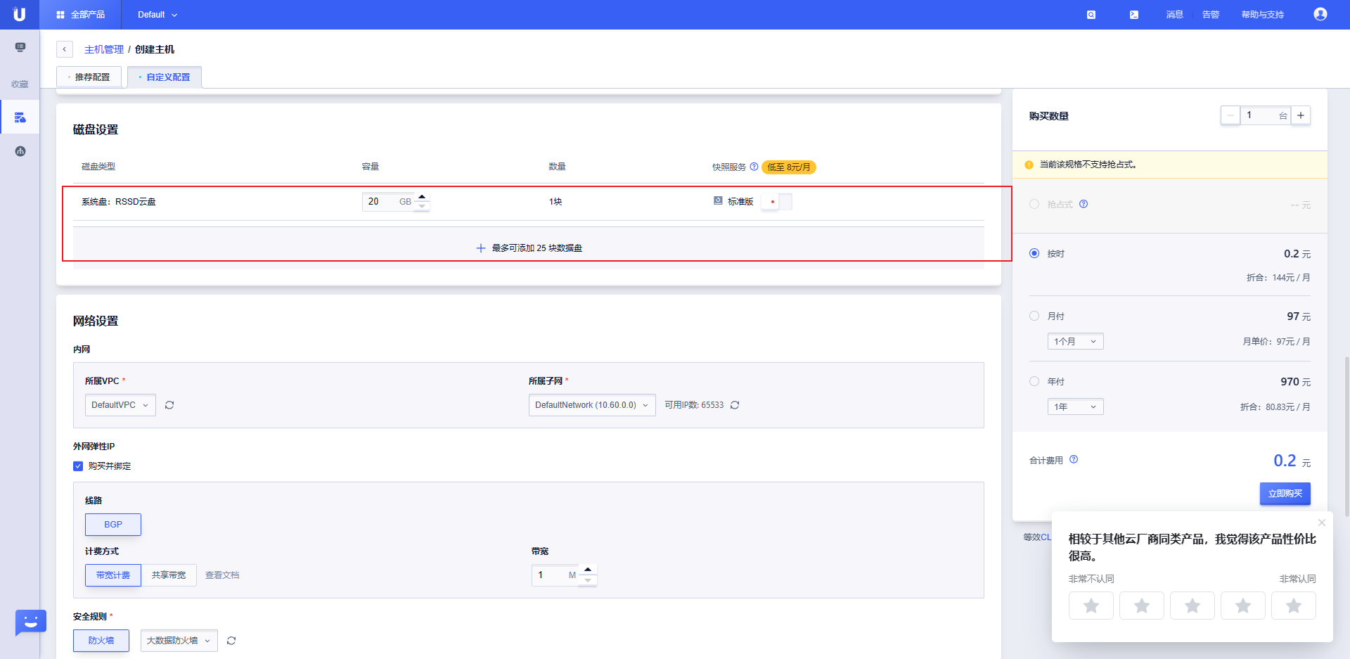The image size is (1350, 659).
Task: Click plus icon to add data disk
Action: (x=481, y=248)
